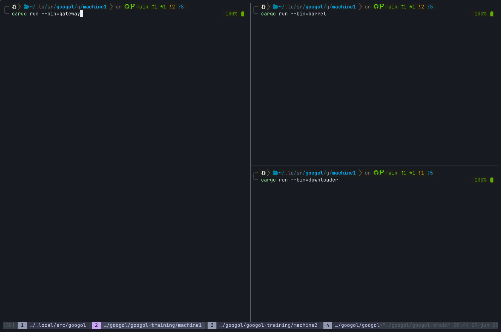The height and width of the screenshot is (332, 501).
Task: Click the "cargo run --bin=barrel" command line
Action: [293, 14]
